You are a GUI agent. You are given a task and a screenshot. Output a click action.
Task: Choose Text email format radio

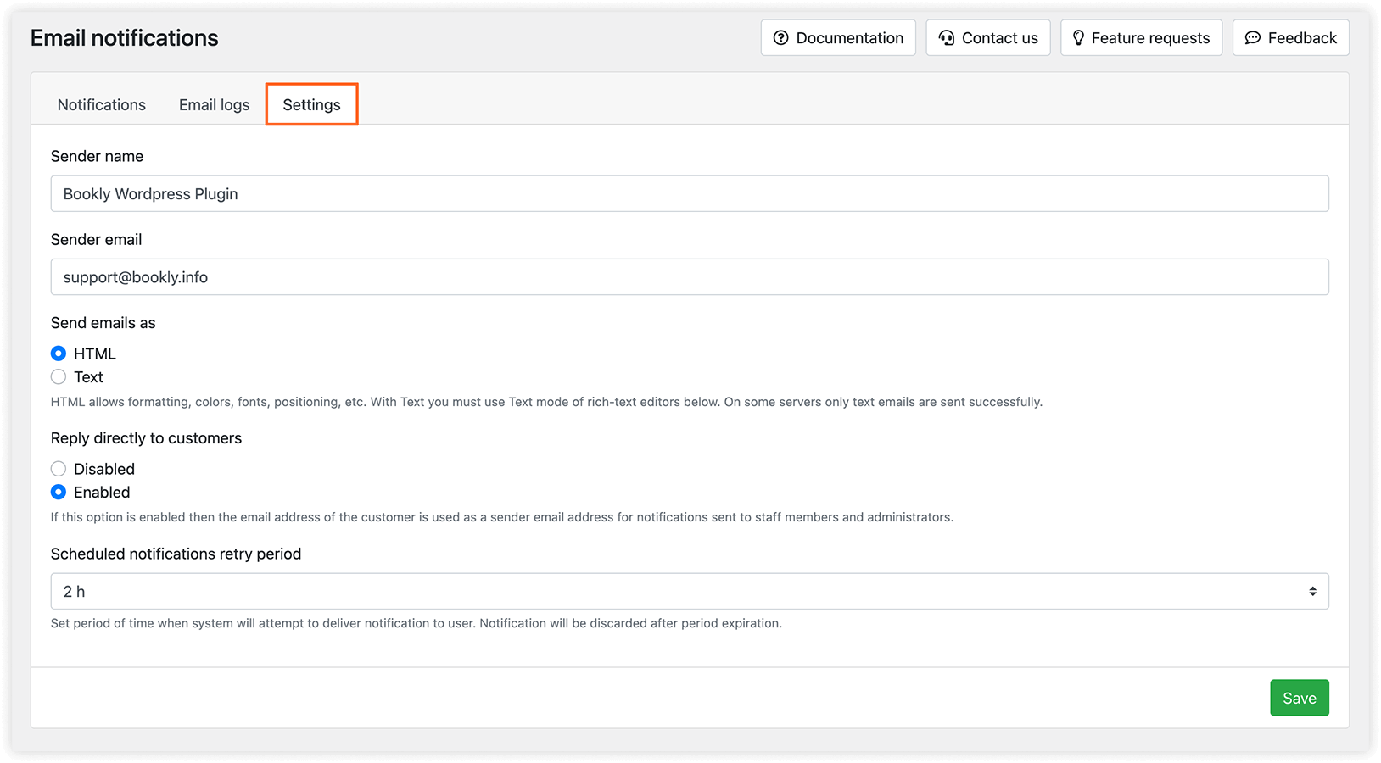click(59, 377)
